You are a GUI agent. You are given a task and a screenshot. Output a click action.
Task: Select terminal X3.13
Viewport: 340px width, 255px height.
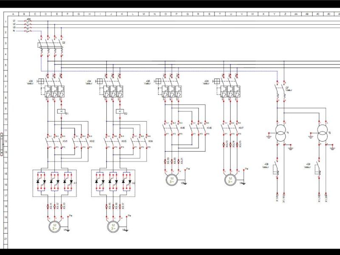(62, 206)
